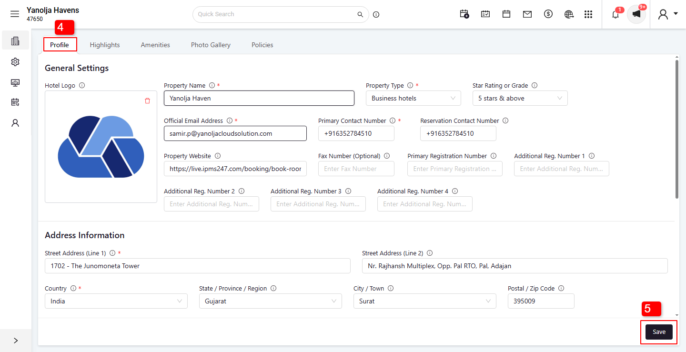Click the Reservation Contact Number field
This screenshot has height=352, width=686.
(x=458, y=133)
